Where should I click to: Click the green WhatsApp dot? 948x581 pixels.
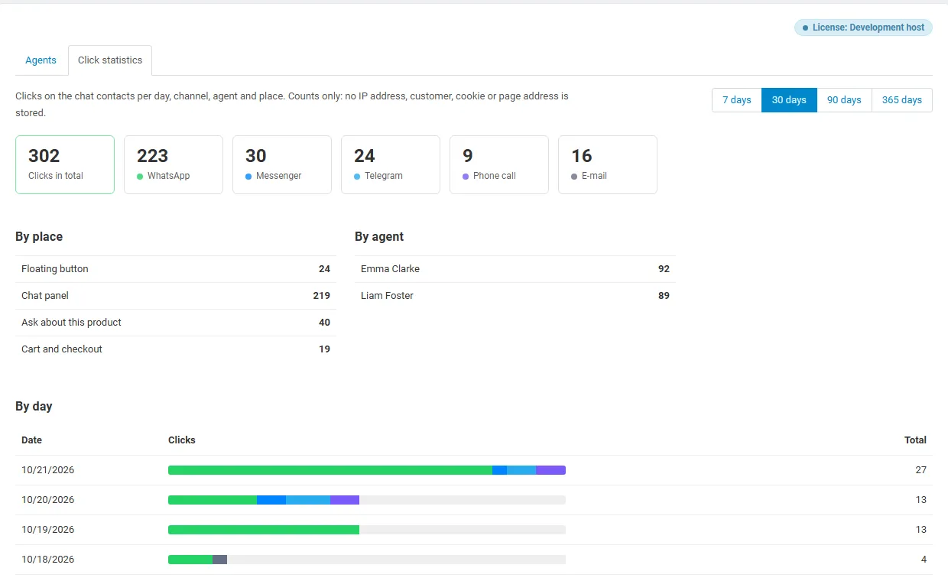(x=140, y=177)
